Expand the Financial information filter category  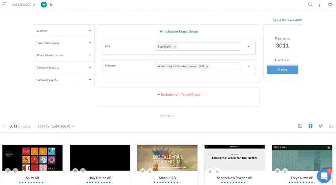pyautogui.click(x=63, y=55)
